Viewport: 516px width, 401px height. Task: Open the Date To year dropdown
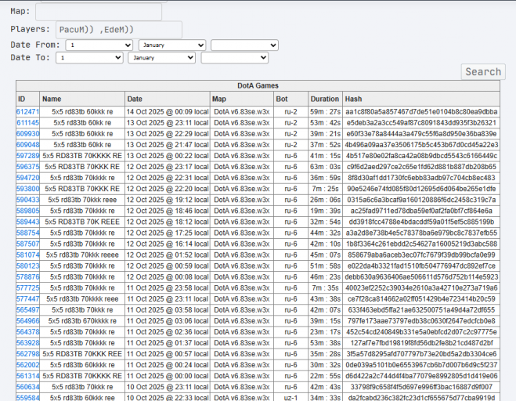click(x=235, y=58)
